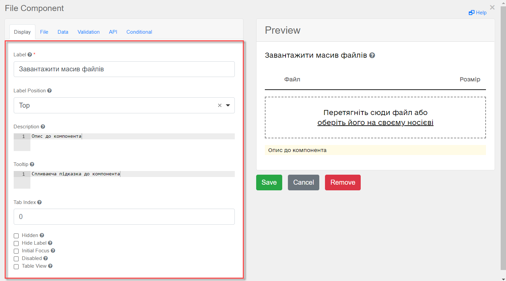Click the preview label tooltip icon
This screenshot has width=506, height=281.
pos(372,55)
